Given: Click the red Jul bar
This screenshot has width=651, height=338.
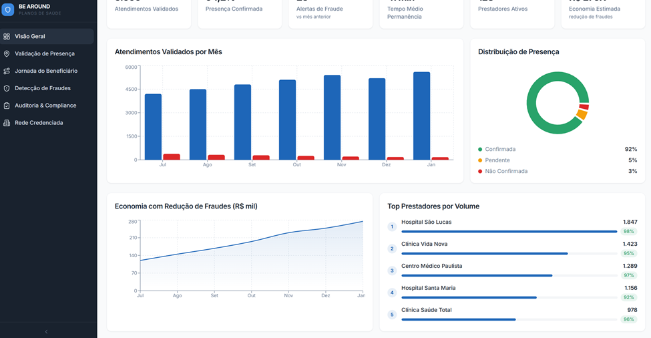Looking at the screenshot, I should [x=172, y=157].
